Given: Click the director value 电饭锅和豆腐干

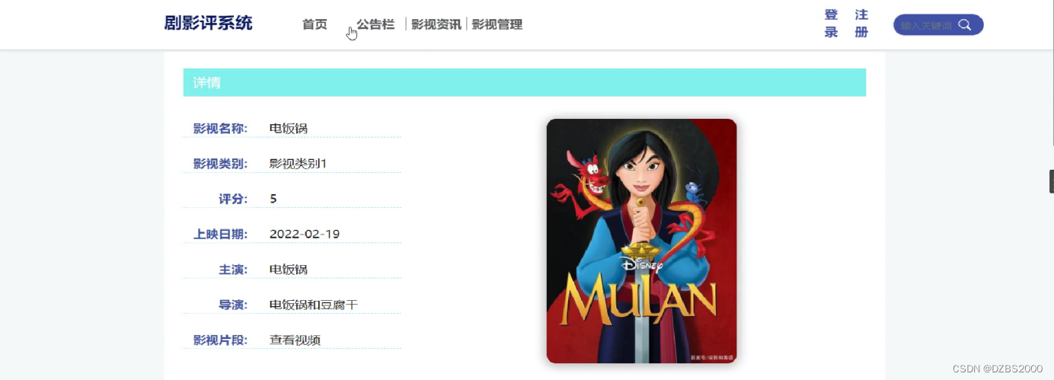Looking at the screenshot, I should point(314,305).
